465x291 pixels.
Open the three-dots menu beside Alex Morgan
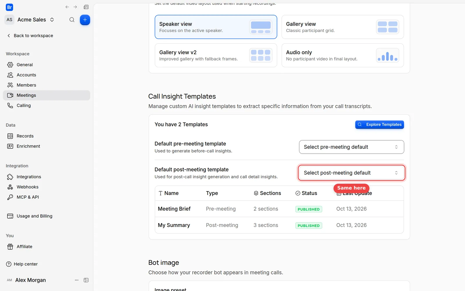[77, 280]
